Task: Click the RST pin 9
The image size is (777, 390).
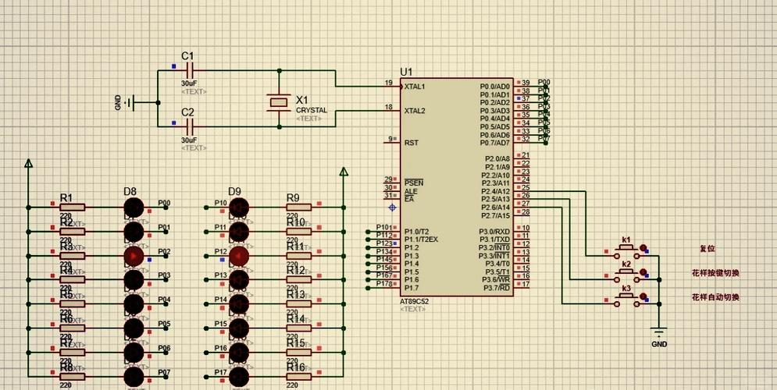Action: (x=392, y=143)
